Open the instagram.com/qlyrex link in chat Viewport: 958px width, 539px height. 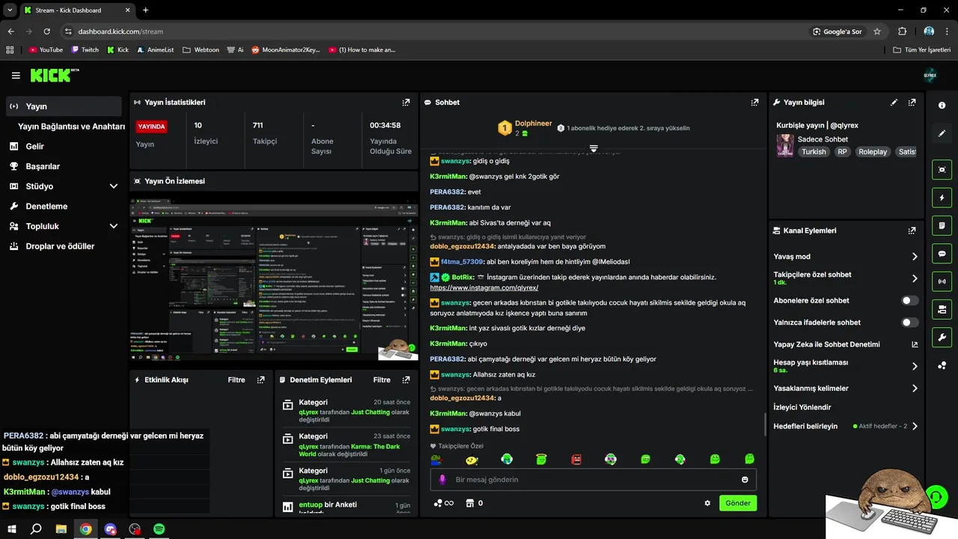click(484, 288)
